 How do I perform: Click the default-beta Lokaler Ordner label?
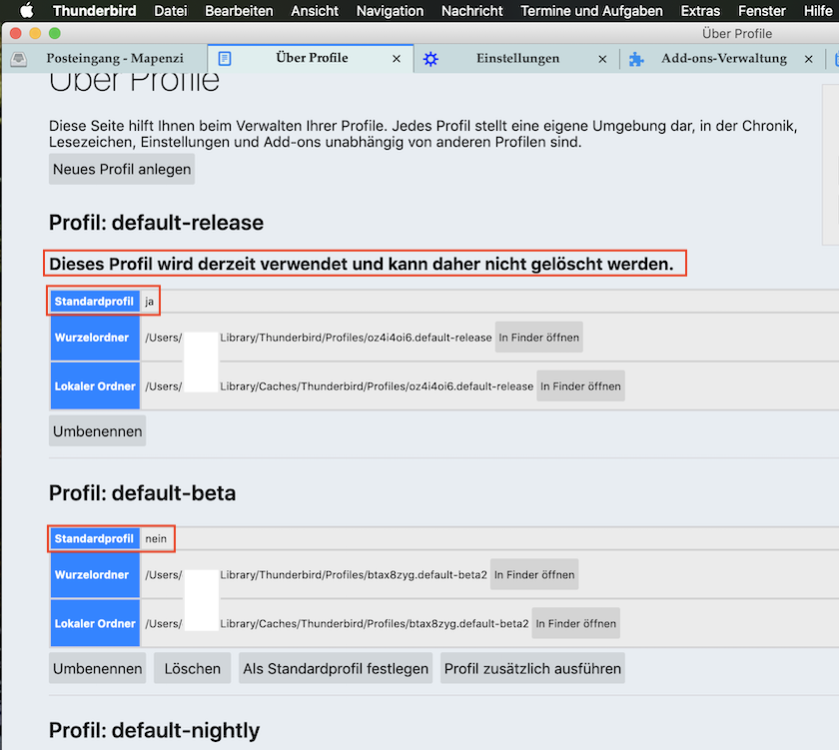coord(95,623)
